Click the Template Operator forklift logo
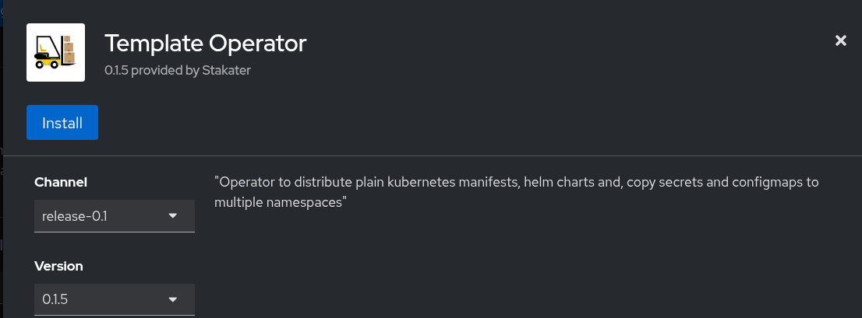This screenshot has width=862, height=318. [x=55, y=52]
